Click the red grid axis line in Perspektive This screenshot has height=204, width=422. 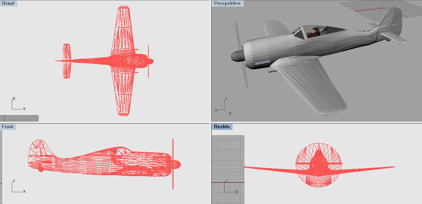tap(368, 10)
